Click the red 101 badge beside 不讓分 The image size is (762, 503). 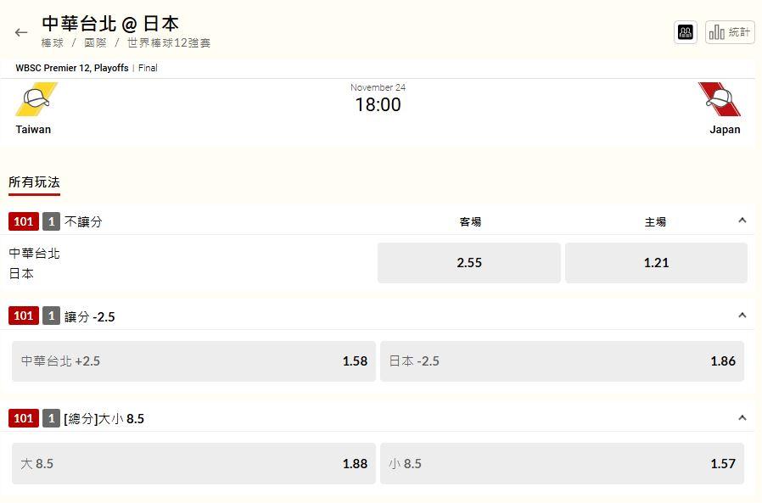coord(23,221)
